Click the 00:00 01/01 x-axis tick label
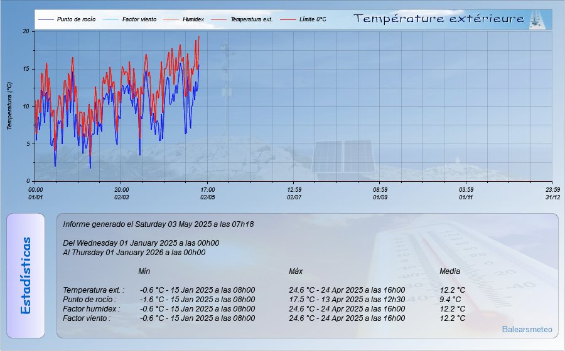This screenshot has height=351, width=565. coord(35,194)
